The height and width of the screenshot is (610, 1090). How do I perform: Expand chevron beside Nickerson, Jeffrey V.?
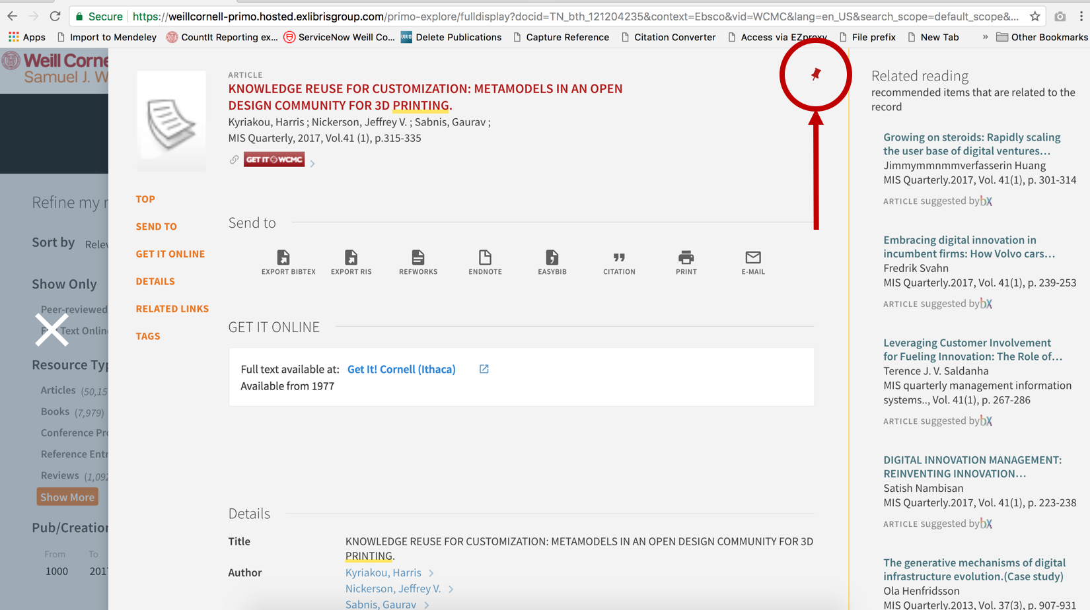coord(451,589)
